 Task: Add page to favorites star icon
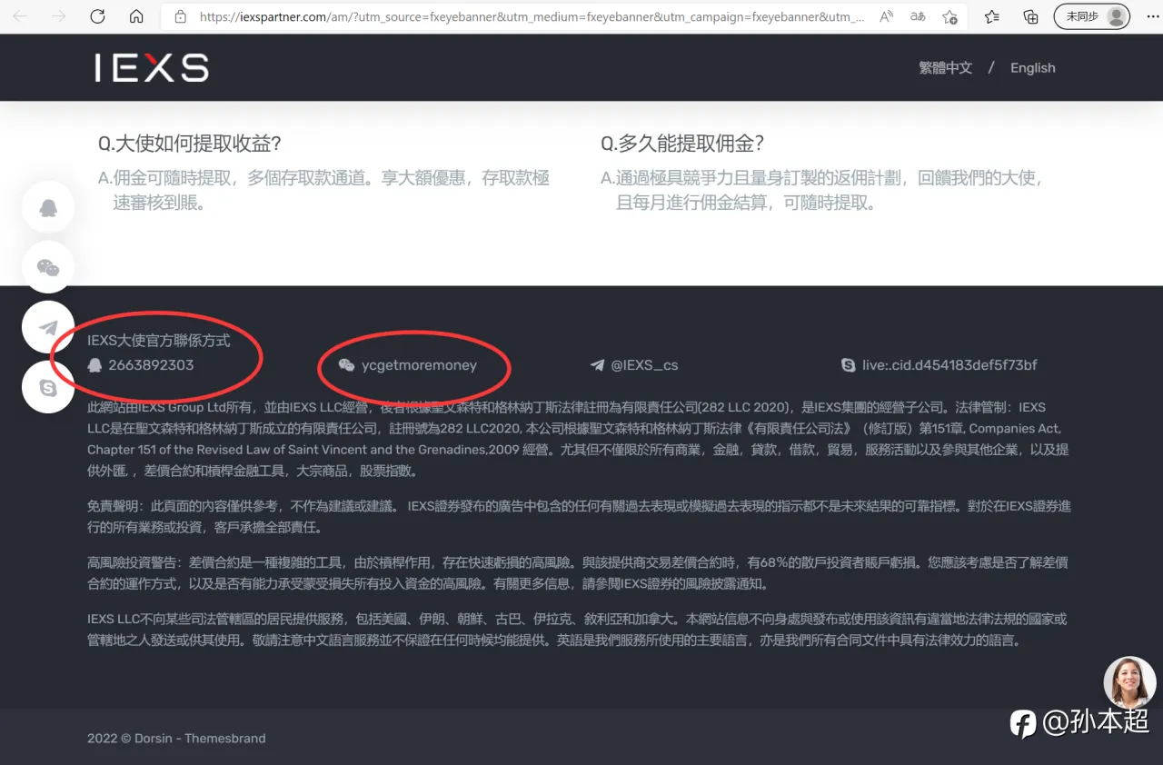click(949, 16)
